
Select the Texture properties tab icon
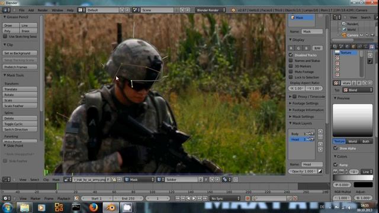click(x=372, y=46)
